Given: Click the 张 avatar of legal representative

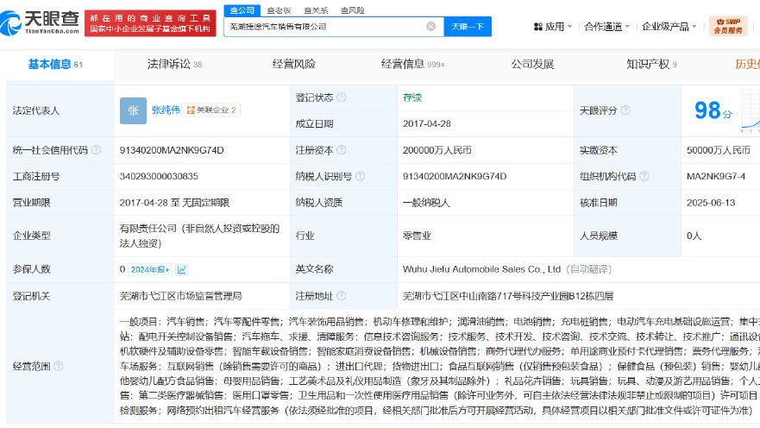Looking at the screenshot, I should [134, 110].
